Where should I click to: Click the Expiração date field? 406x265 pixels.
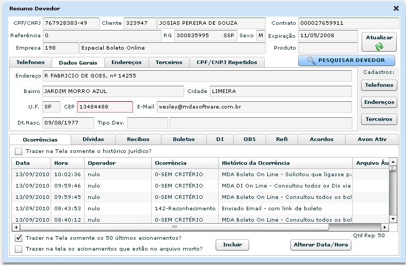[328, 36]
